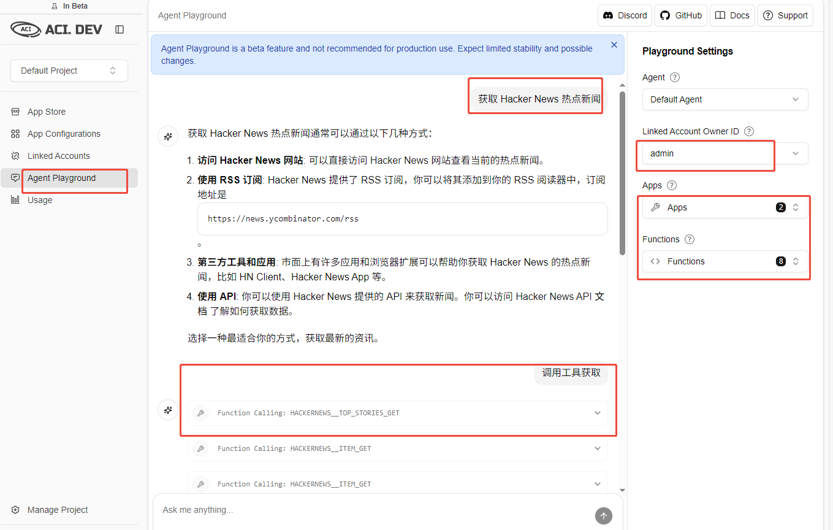Viewport: 833px width, 530px height.
Task: Click the Linked Accounts link icon
Action: 15,156
